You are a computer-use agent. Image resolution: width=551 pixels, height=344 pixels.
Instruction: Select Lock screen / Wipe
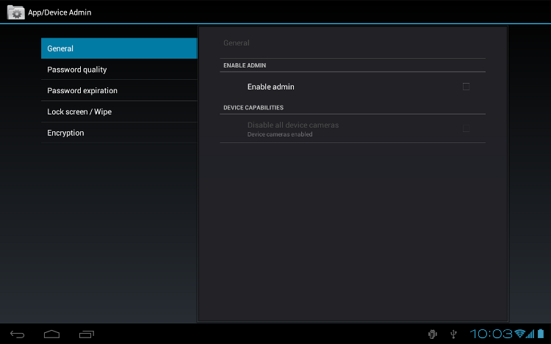119,111
